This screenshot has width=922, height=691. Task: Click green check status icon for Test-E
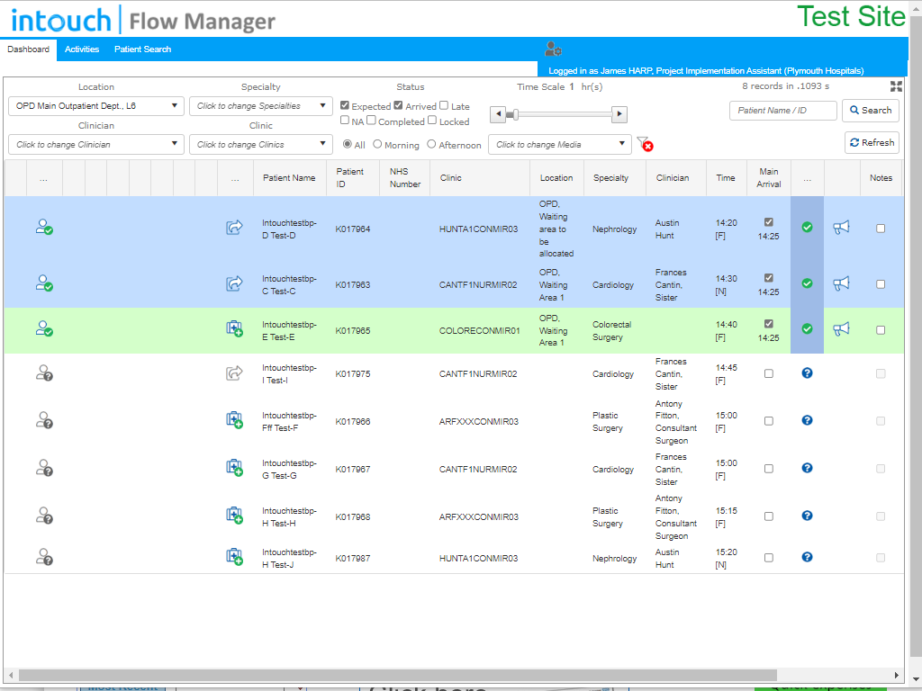(808, 329)
